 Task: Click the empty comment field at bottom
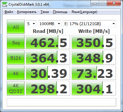point(61,102)
